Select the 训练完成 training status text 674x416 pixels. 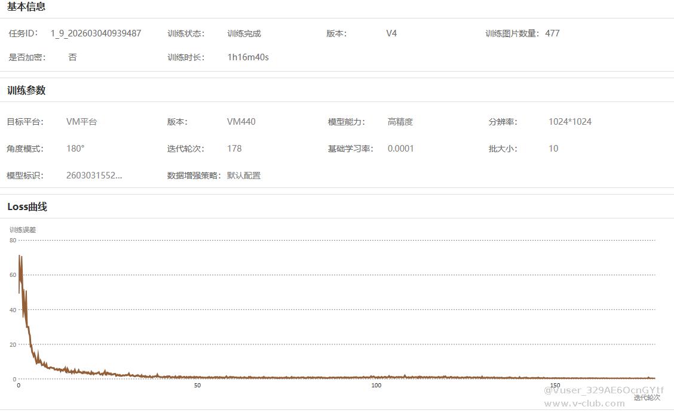click(x=244, y=33)
